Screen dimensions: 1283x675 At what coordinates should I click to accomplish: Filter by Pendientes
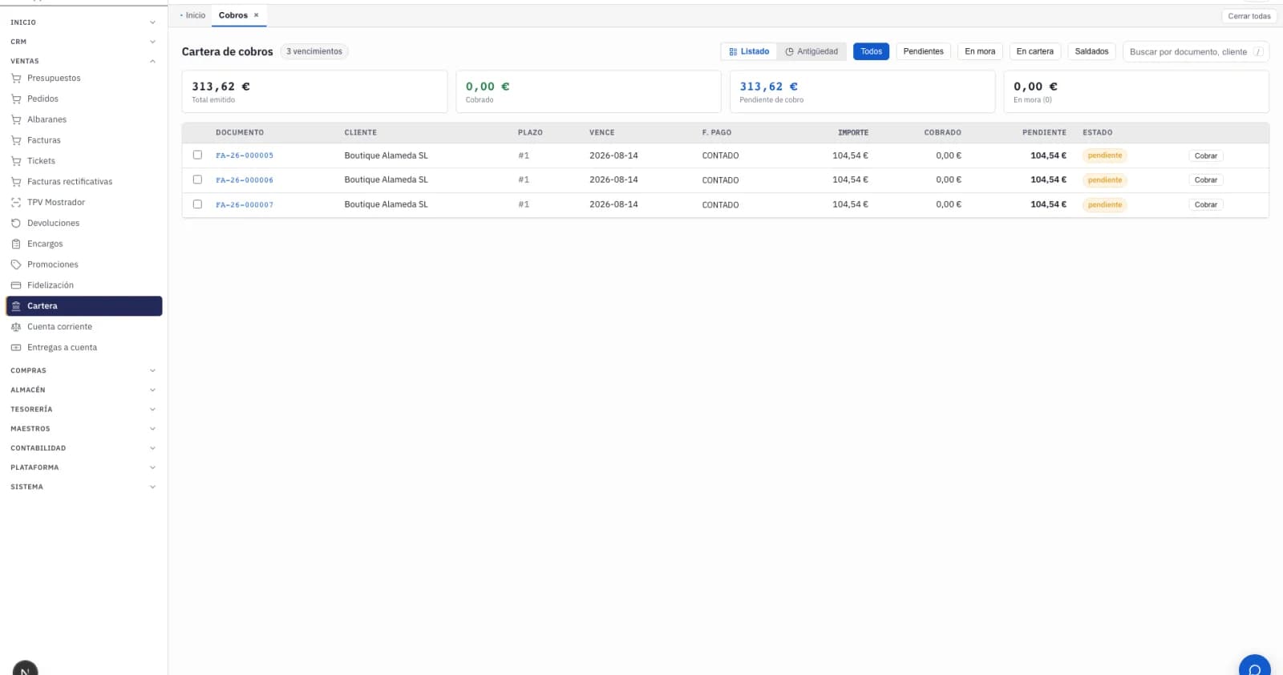click(923, 51)
